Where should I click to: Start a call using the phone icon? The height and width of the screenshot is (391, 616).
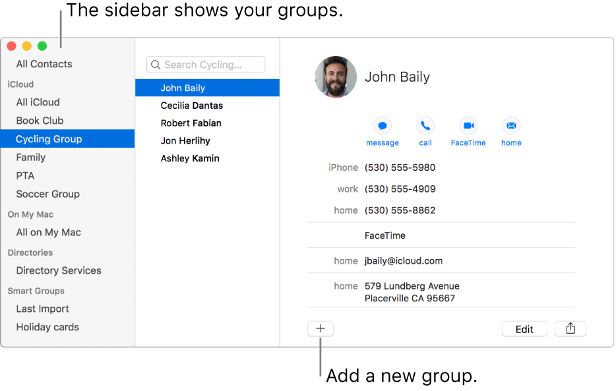(425, 126)
